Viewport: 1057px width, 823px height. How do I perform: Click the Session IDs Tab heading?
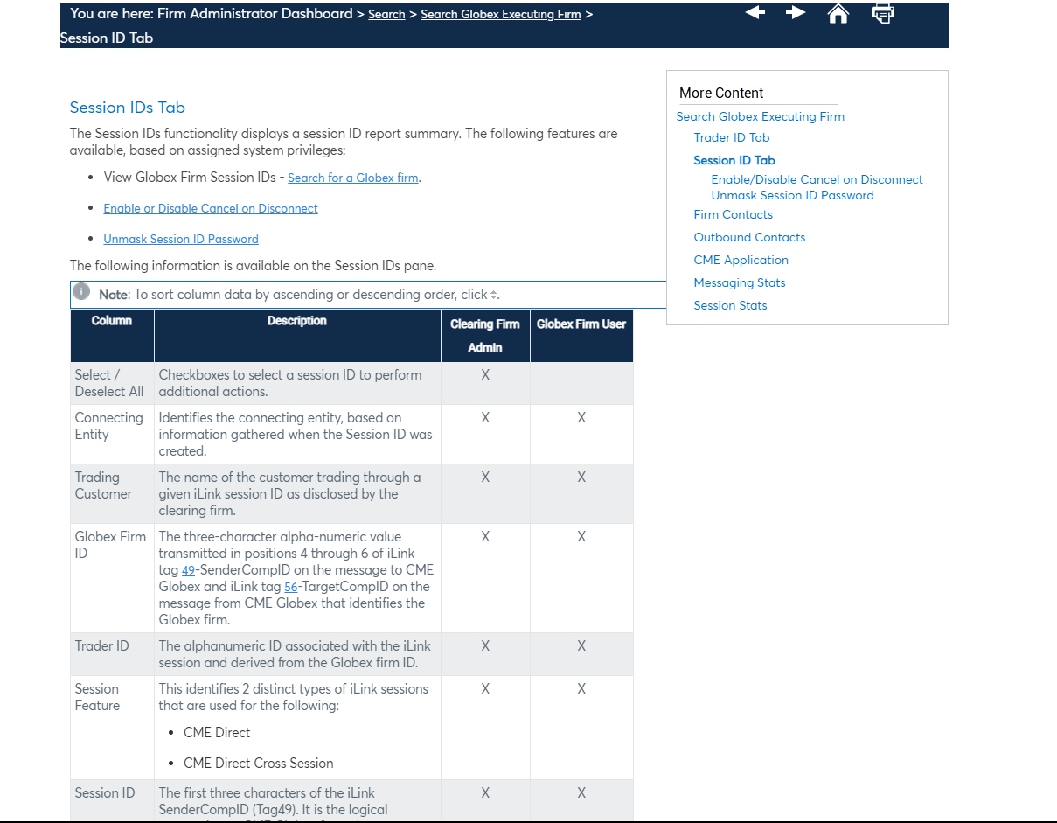pyautogui.click(x=128, y=108)
